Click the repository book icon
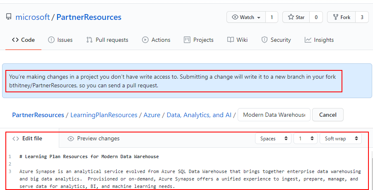 tap(9, 17)
